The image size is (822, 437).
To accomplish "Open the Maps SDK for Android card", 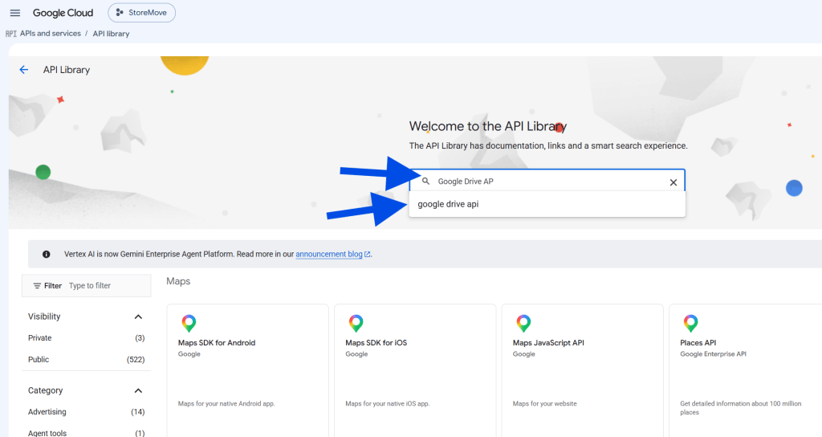I will 247,370.
